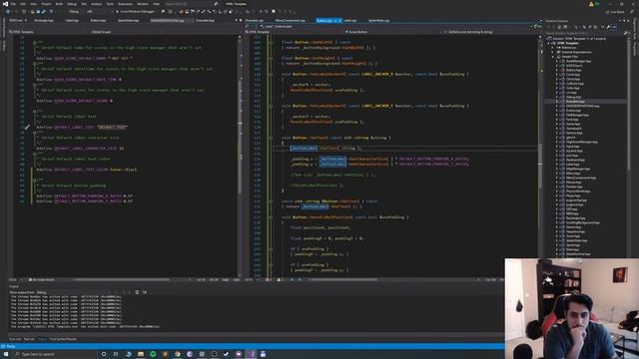639x359 pixels.
Task: Open the Extensions menu
Action: tap(125, 4)
